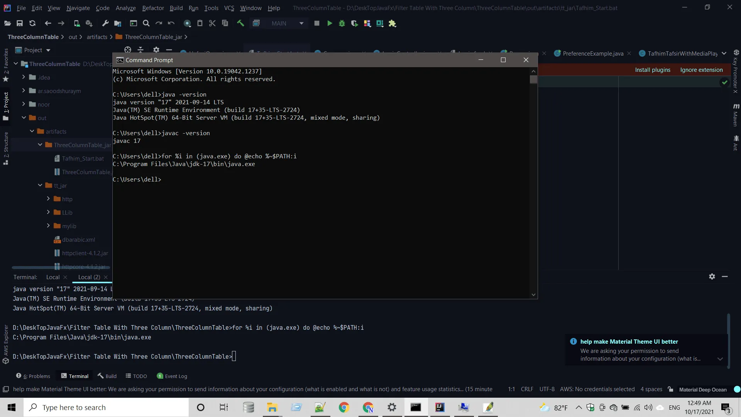This screenshot has height=417, width=741.
Task: Click the Run (green play) button
Action: pos(330,24)
